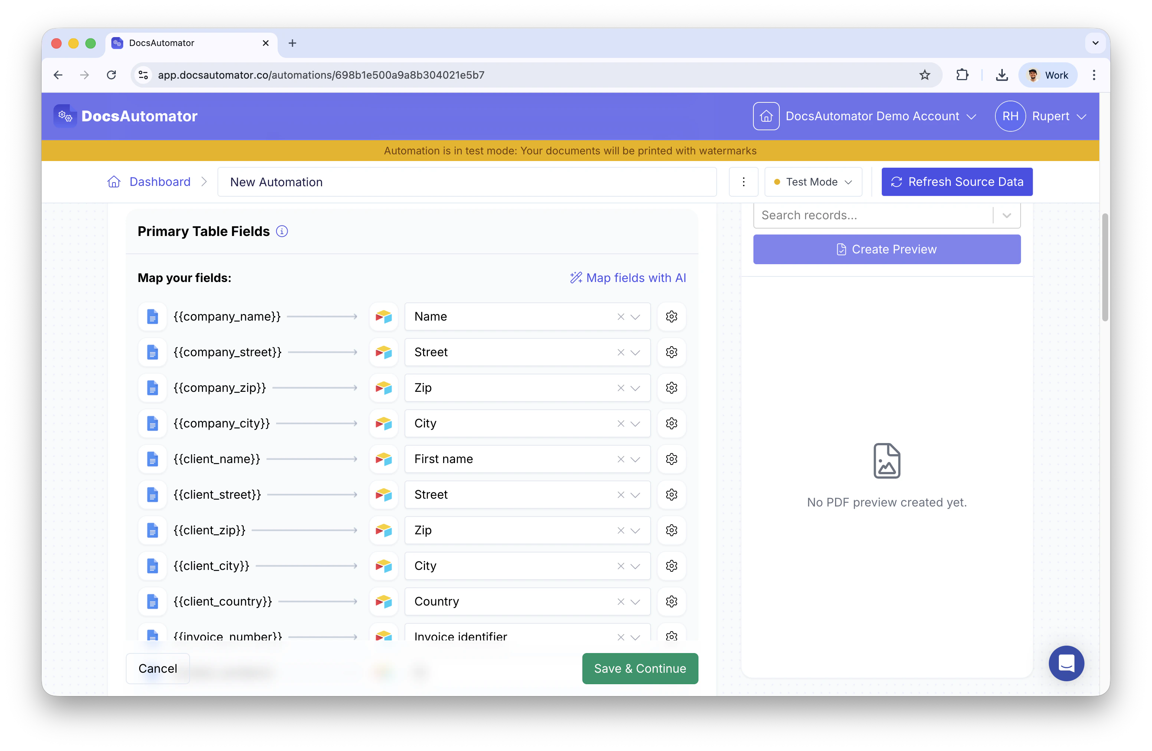Click the {{client_street}} placeholder text

click(x=217, y=495)
